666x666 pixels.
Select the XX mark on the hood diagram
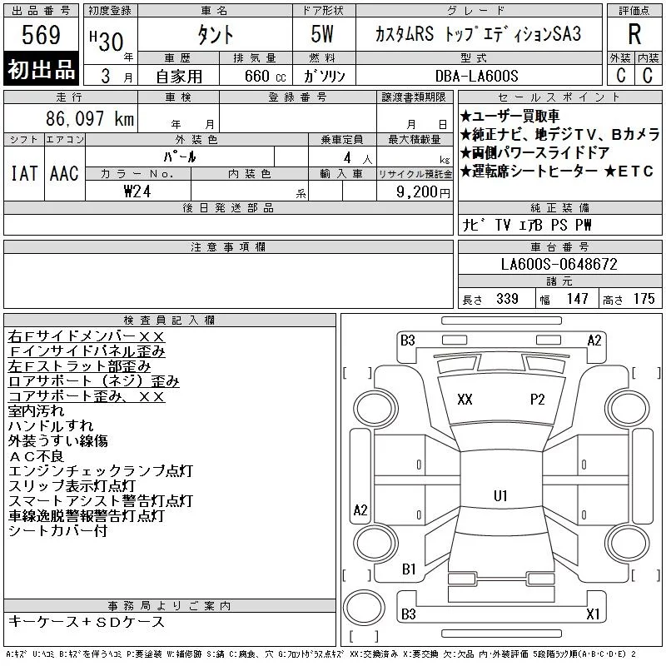[x=465, y=400]
